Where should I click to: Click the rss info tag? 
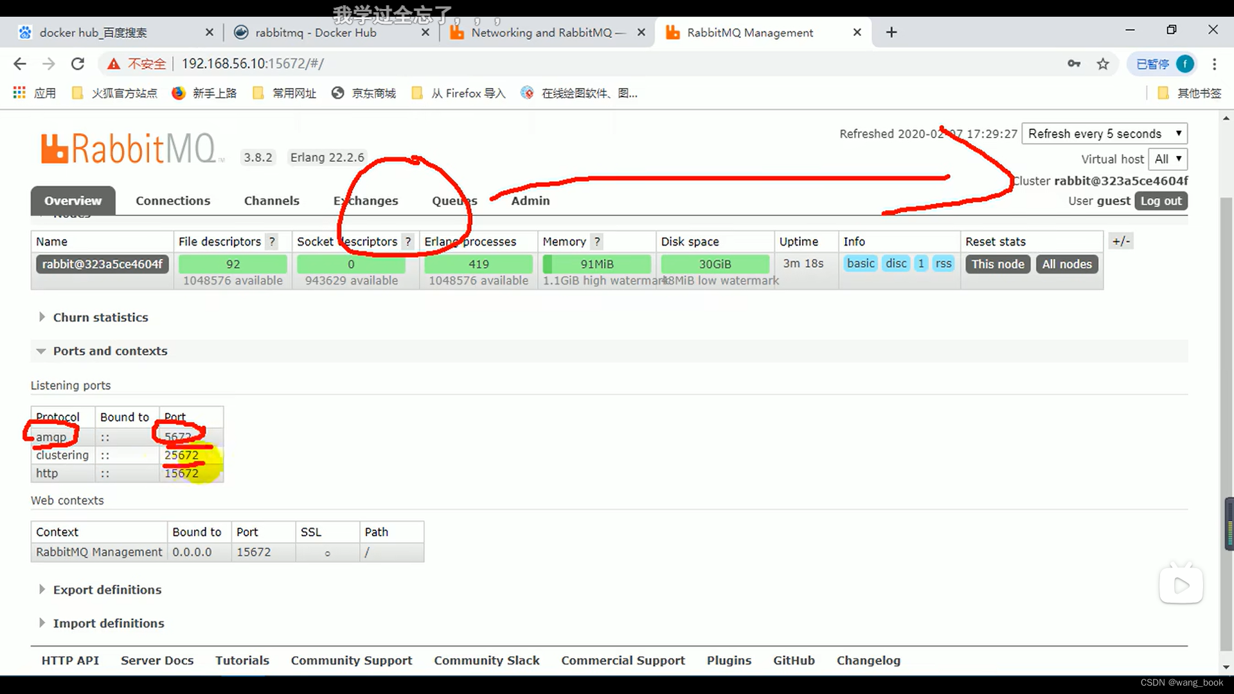[943, 263]
